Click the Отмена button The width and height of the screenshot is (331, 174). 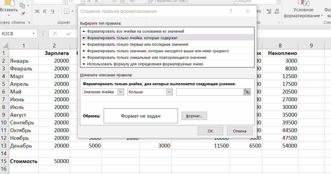point(239,131)
